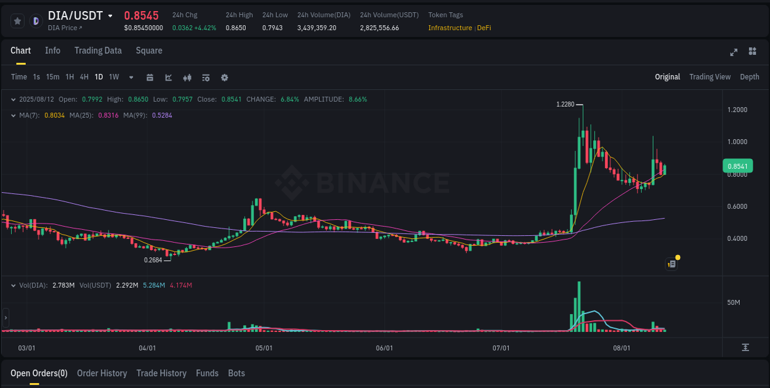Switch to Depth chart view
This screenshot has height=388, width=770.
tap(749, 77)
